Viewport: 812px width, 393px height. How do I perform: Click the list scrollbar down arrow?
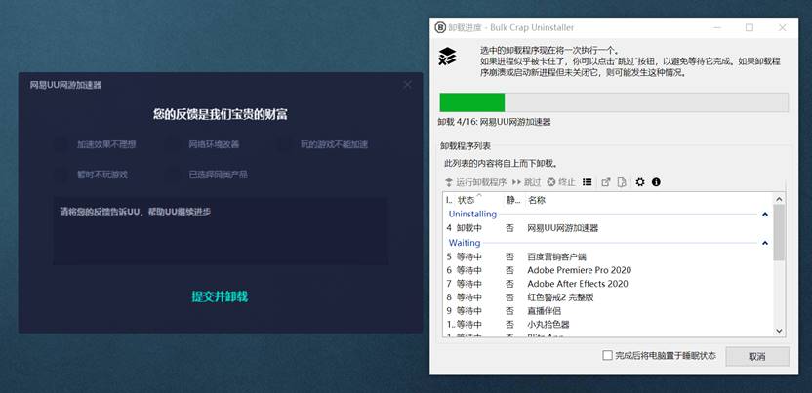[779, 331]
